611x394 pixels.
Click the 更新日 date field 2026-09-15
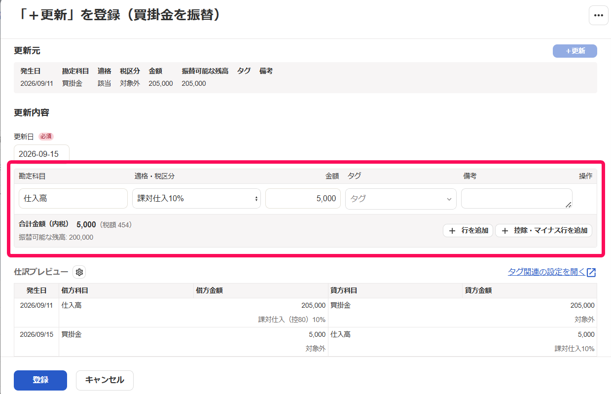coord(41,154)
